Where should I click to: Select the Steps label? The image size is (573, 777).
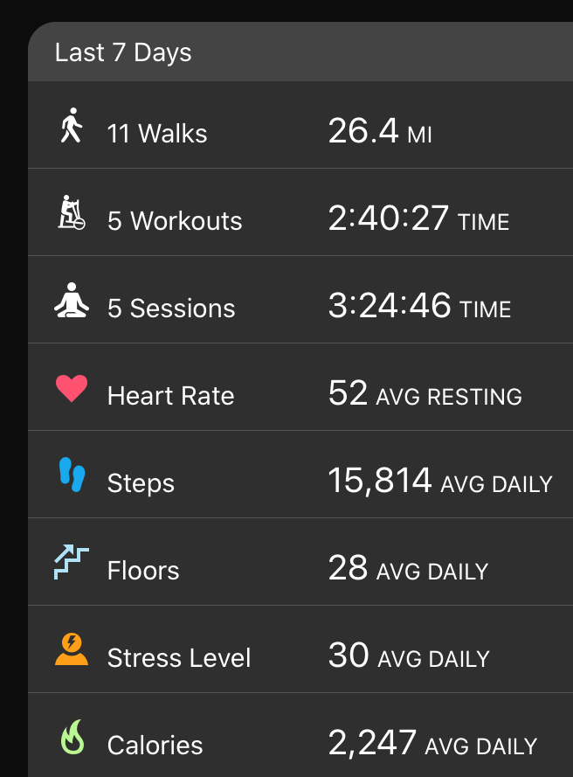pos(141,483)
